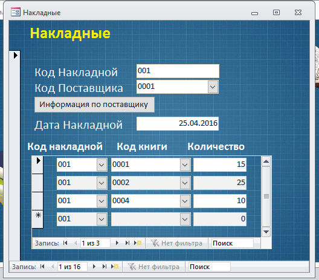Image resolution: width=319 pixels, height=280 pixels.
Task: Create new blank record in subform navigator
Action: 138,243
